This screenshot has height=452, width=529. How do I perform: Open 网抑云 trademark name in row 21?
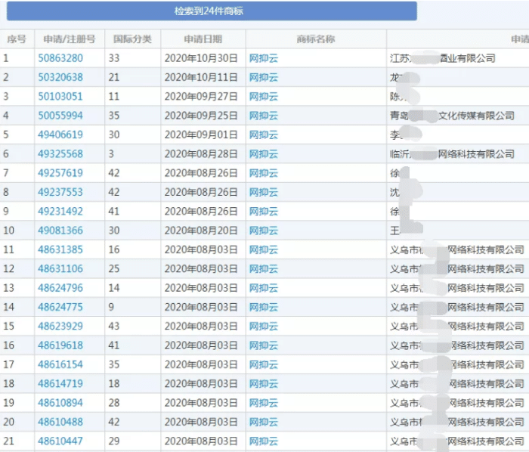(264, 441)
